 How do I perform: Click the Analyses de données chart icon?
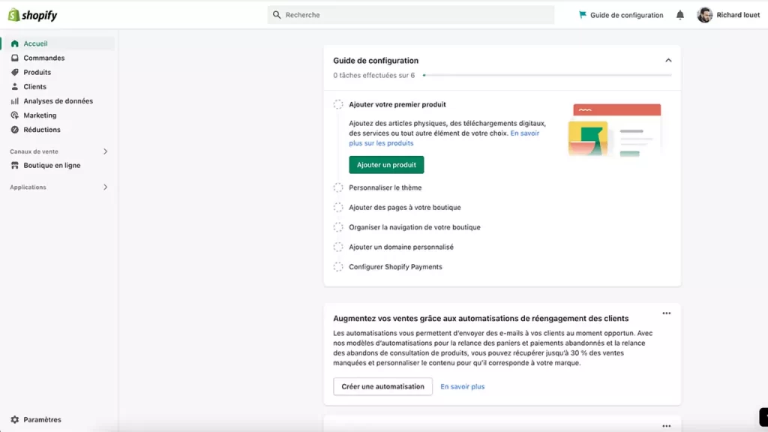pos(15,101)
